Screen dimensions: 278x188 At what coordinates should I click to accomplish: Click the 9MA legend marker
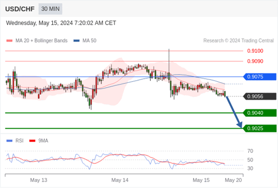[32, 141]
